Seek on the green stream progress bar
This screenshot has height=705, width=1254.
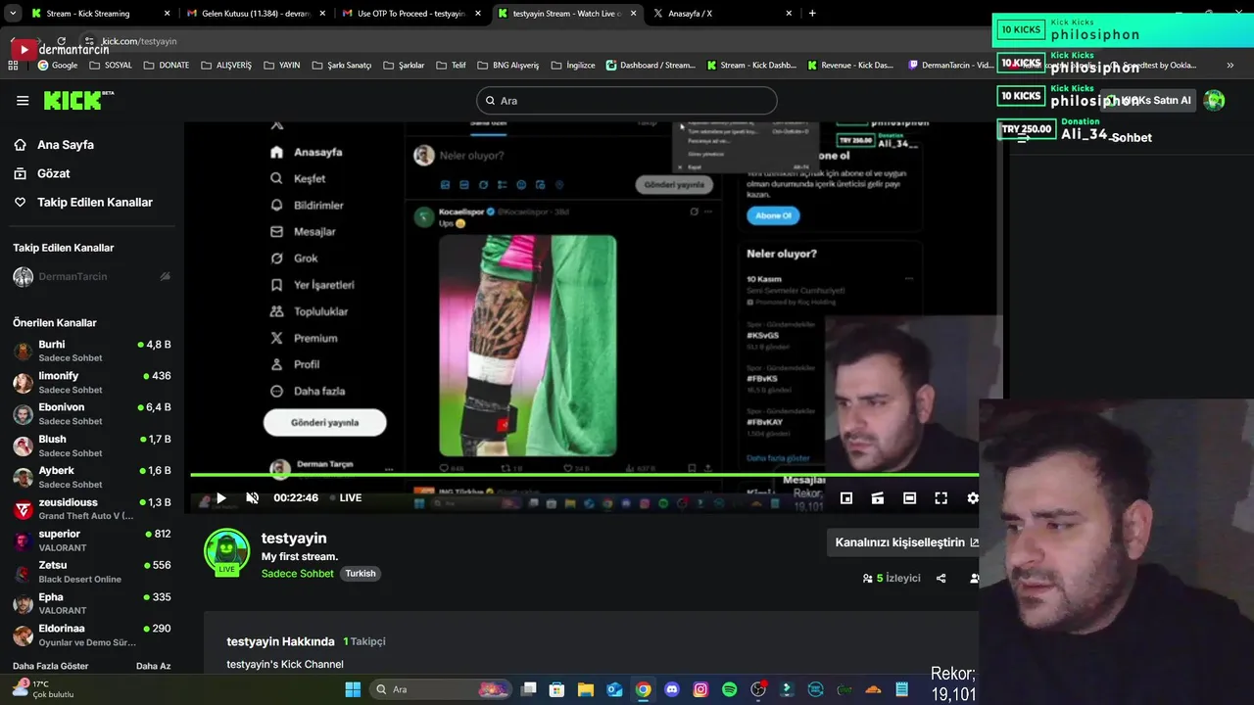click(x=584, y=476)
